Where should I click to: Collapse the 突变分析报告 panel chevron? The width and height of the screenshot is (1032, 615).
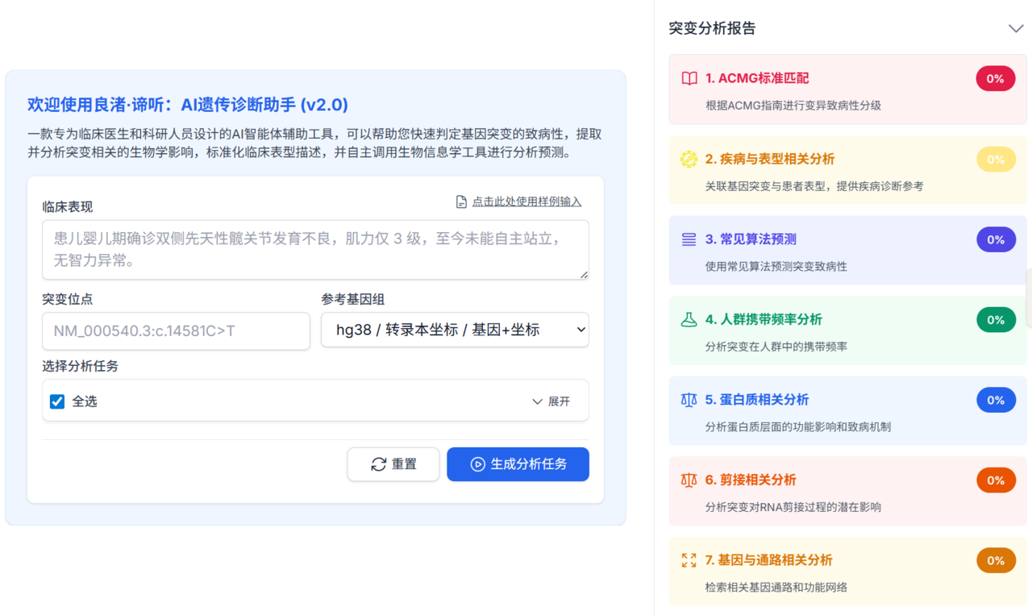tap(1015, 28)
